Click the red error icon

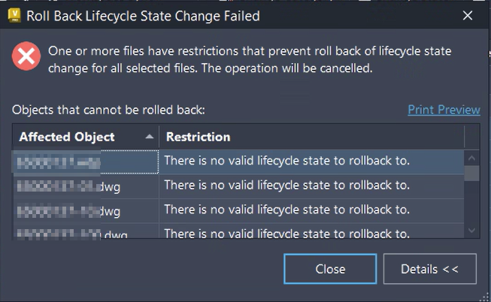(x=26, y=57)
